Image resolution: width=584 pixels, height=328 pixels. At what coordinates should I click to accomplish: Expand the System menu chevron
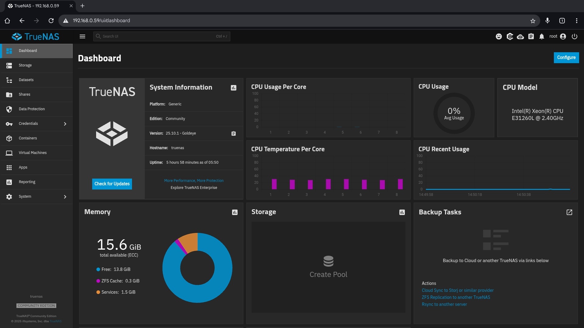pos(65,197)
